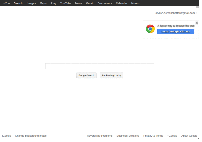Focus the Google search input field
This screenshot has height=142, width=202.
pos(99,66)
